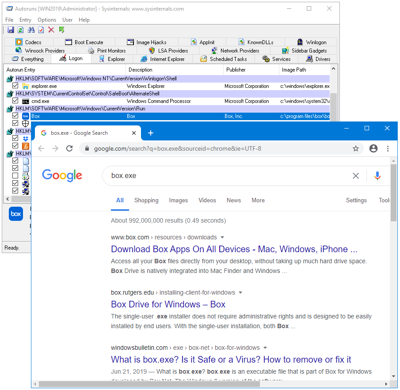The image size is (400, 390).
Task: Click the green Jump to Entry icon
Action: point(61,30)
